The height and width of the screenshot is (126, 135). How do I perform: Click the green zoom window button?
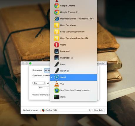(30, 64)
